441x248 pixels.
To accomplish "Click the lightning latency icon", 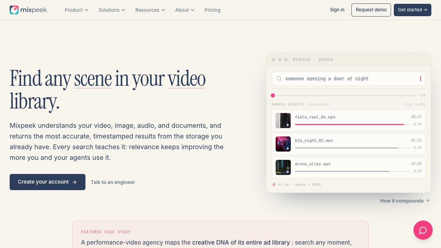I will [274, 185].
